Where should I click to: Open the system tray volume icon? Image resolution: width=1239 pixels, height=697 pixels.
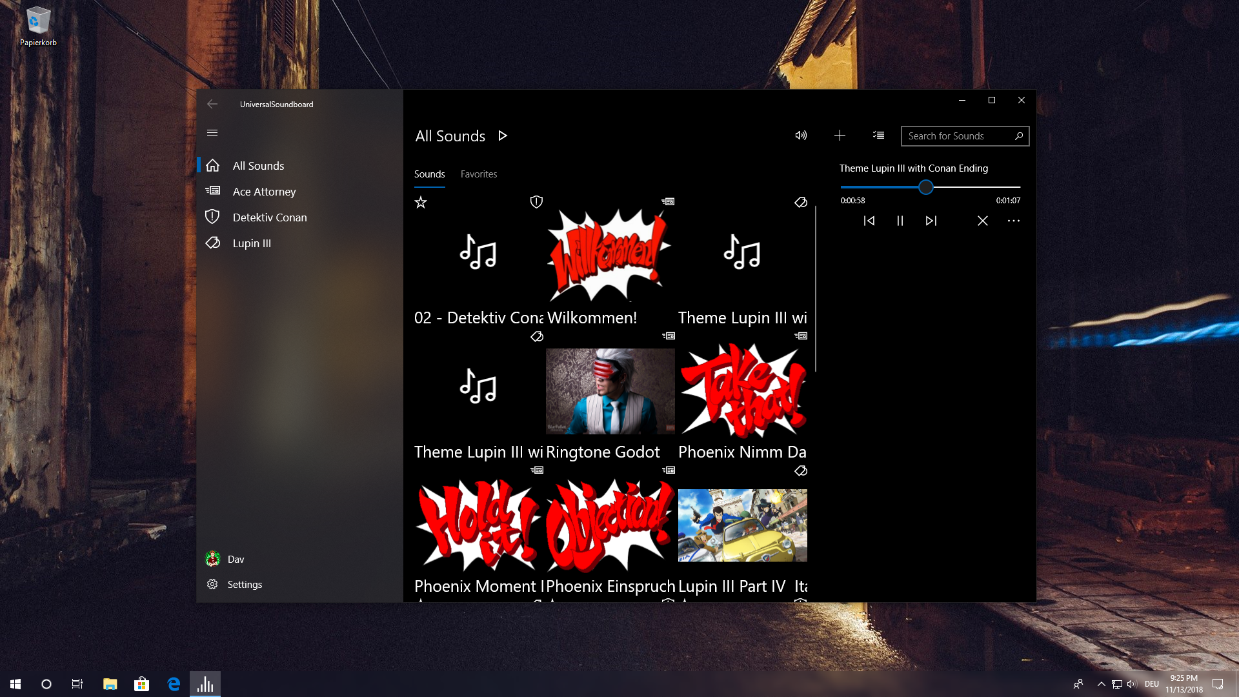click(1132, 684)
